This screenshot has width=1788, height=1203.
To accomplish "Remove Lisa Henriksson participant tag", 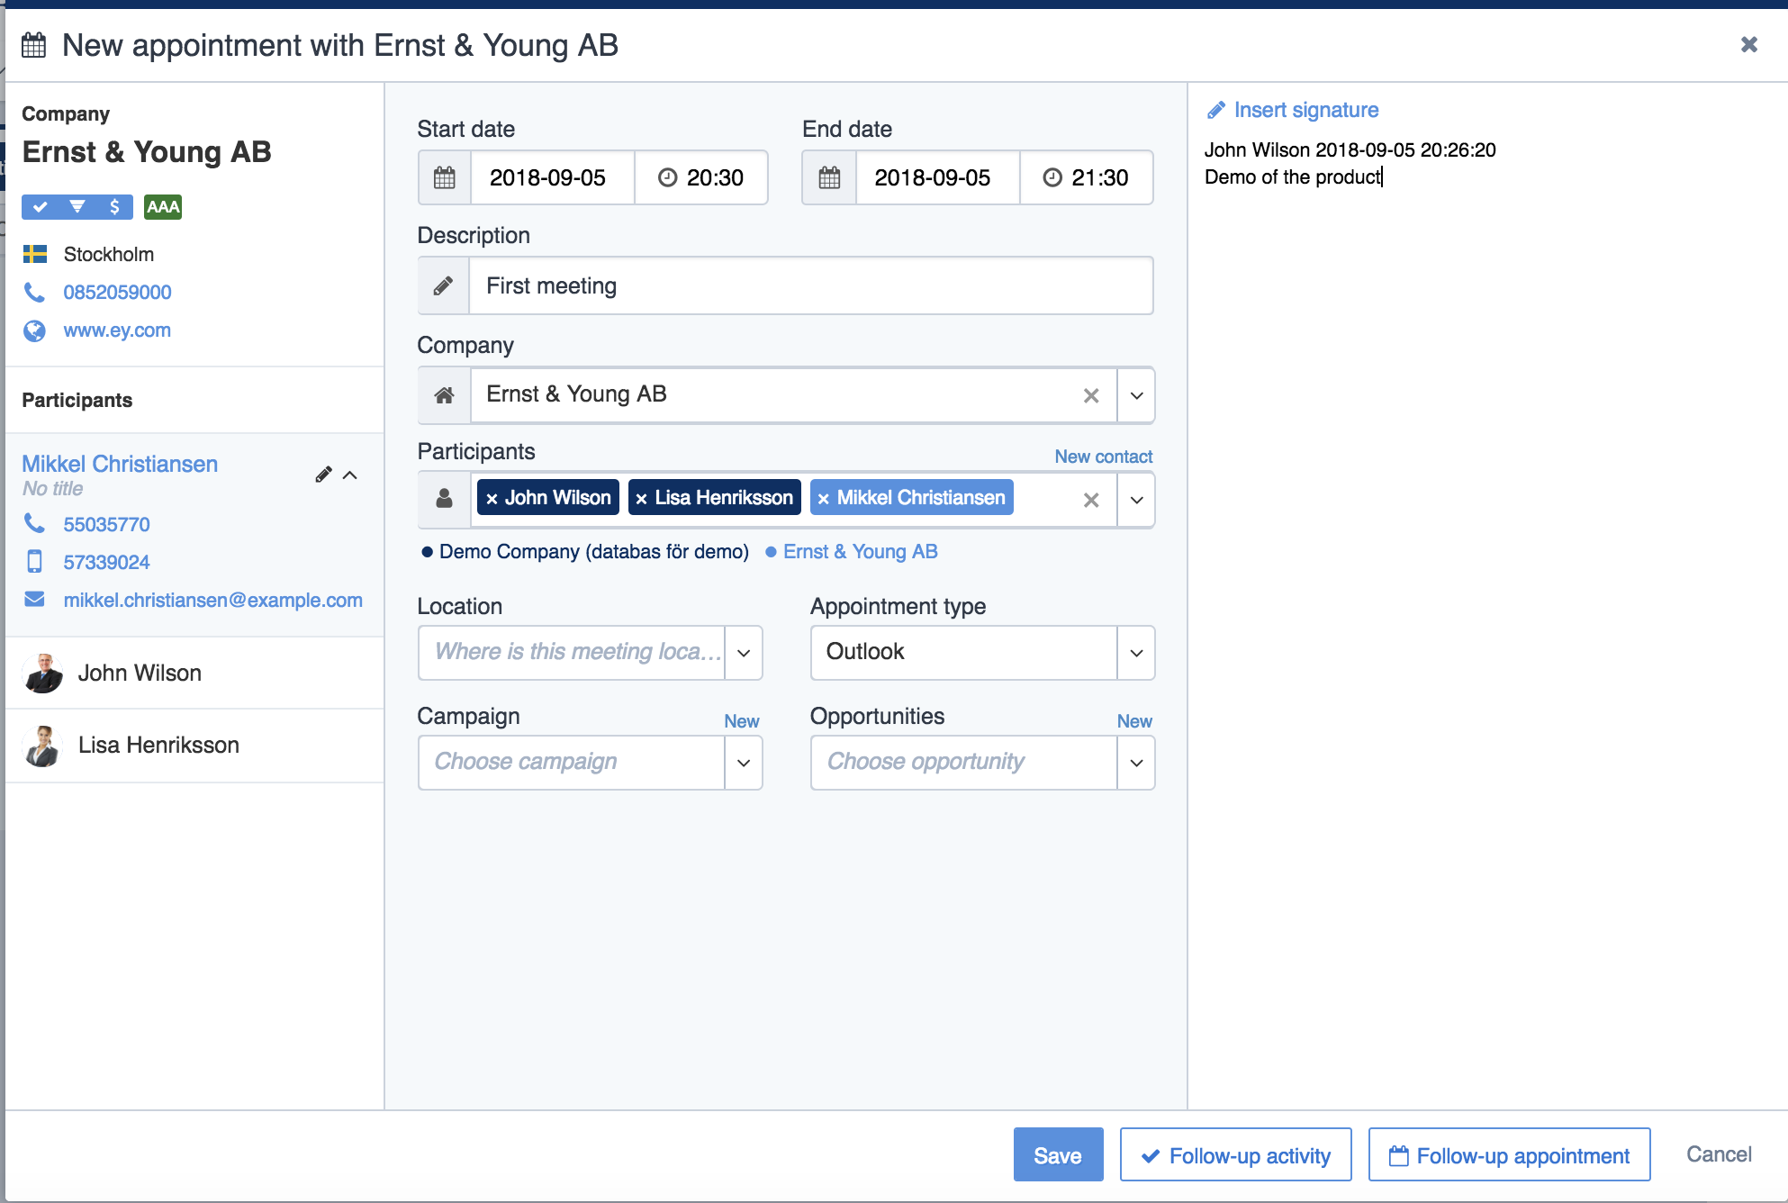I will click(x=641, y=499).
